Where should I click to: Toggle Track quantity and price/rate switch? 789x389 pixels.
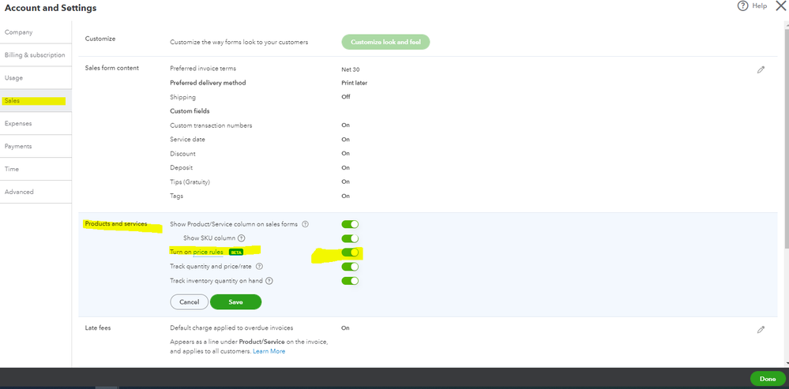[350, 267]
